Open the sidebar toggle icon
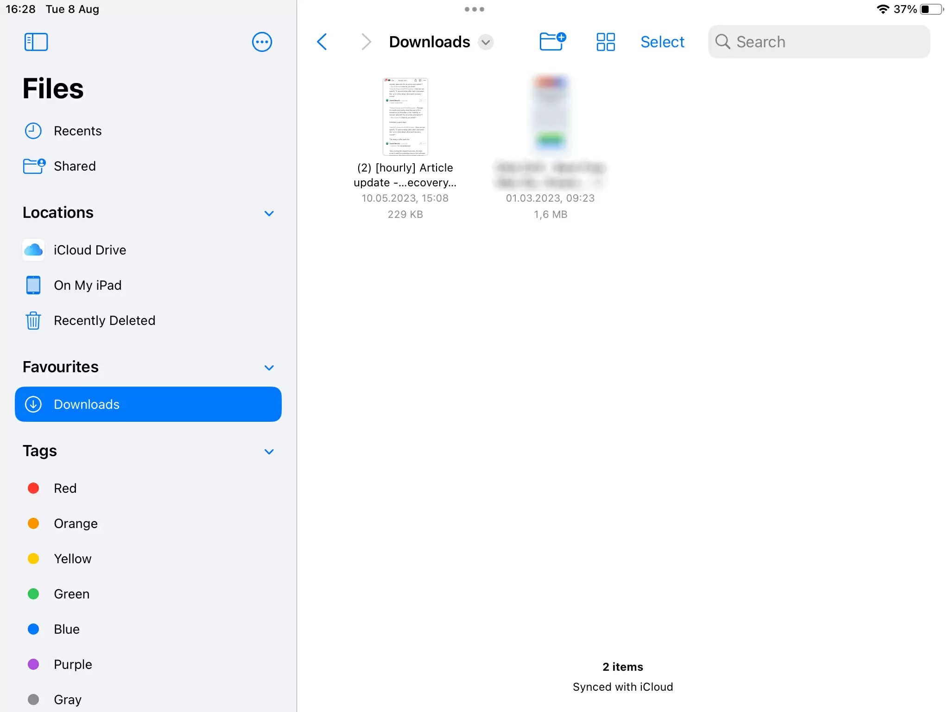This screenshot has height=712, width=949. [36, 42]
